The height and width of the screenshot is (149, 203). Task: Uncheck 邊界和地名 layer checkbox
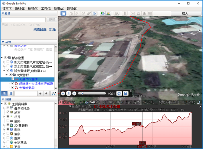click(8, 108)
